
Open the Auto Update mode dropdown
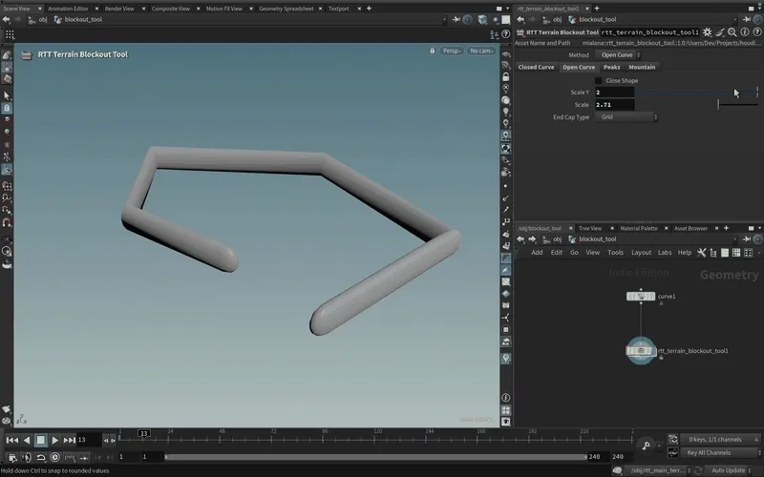(728, 470)
